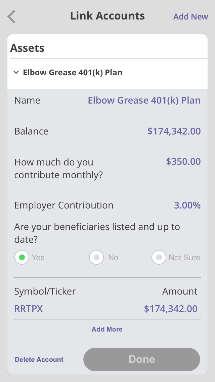Select the No radio button
This screenshot has height=382, width=215.
tap(96, 258)
